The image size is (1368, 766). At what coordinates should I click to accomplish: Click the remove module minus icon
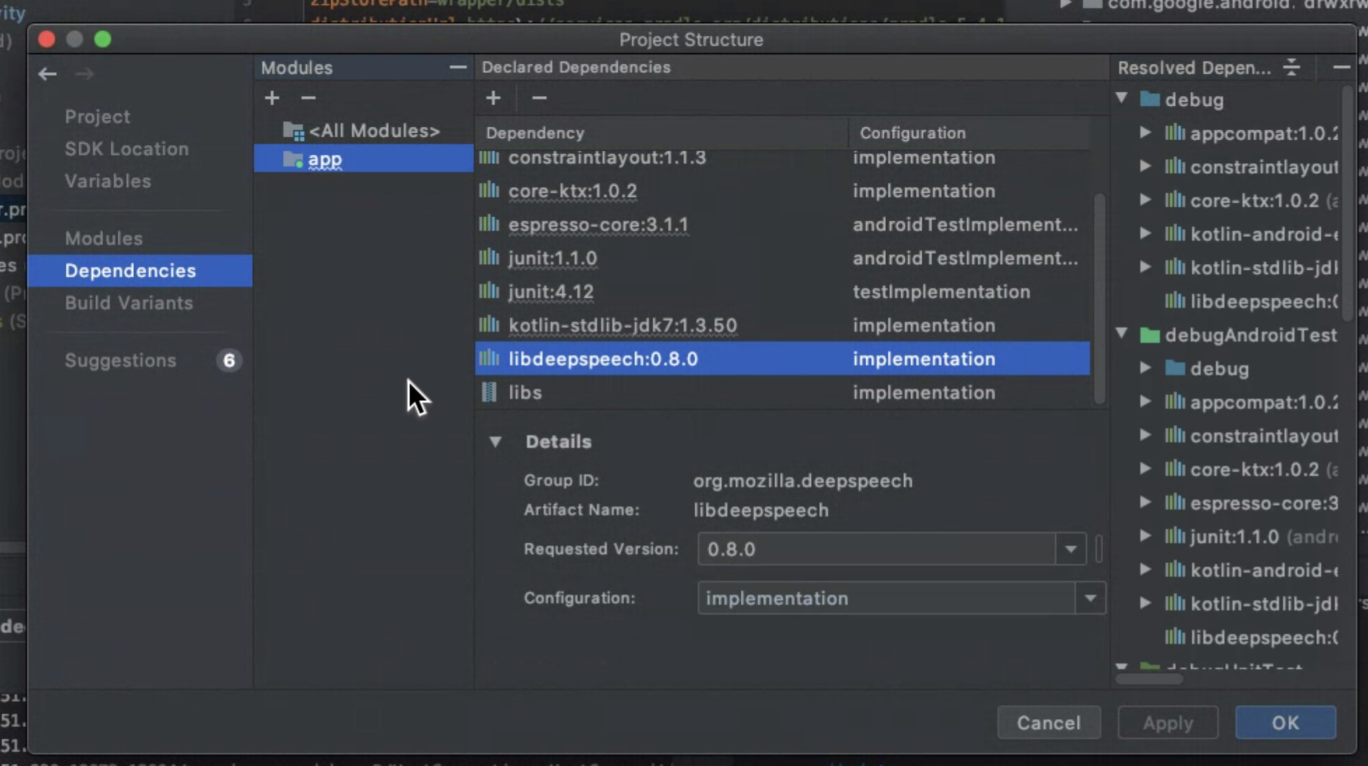(x=308, y=98)
